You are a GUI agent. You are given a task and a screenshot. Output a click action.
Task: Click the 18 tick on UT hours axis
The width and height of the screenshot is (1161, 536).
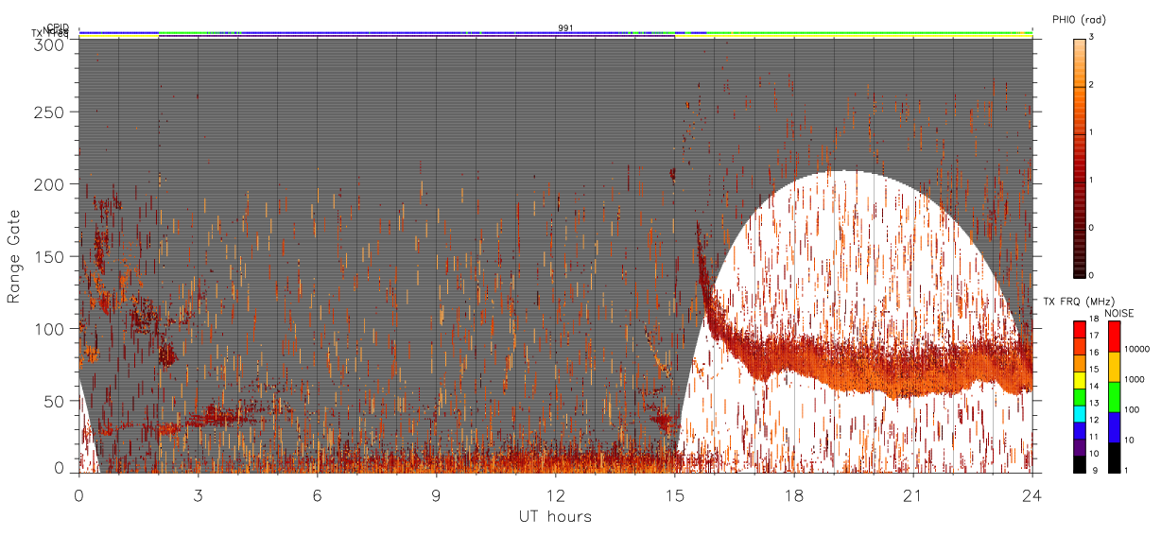pyautogui.click(x=794, y=494)
